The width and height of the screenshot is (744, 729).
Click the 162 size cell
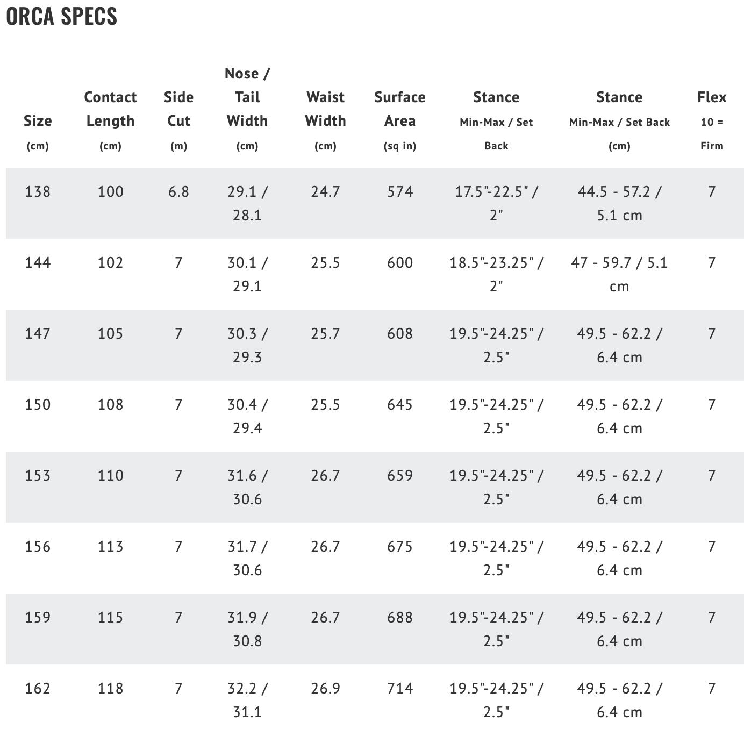[38, 689]
